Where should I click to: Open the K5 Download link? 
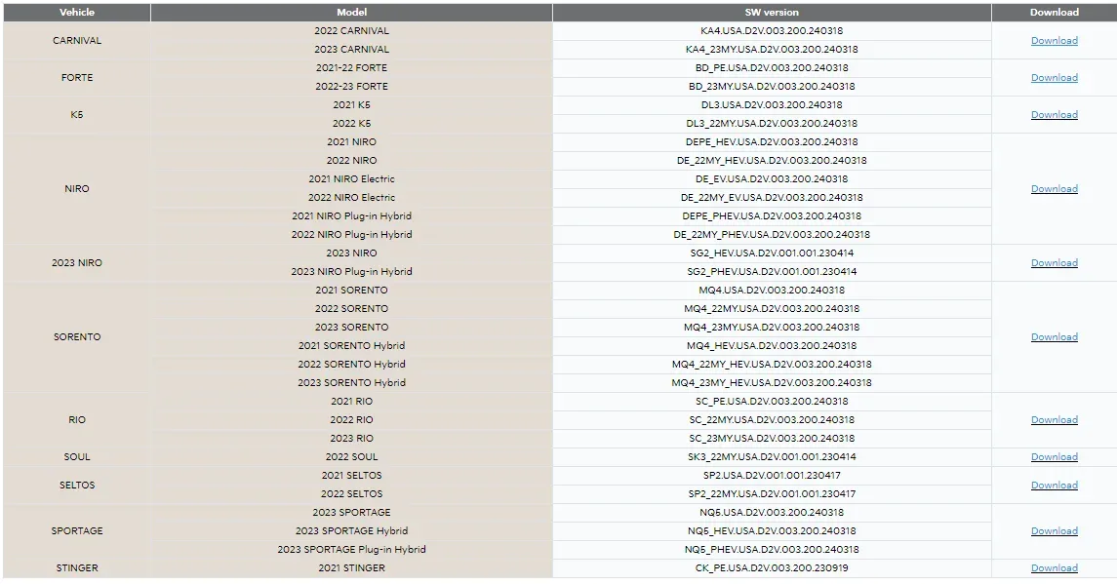pyautogui.click(x=1054, y=115)
